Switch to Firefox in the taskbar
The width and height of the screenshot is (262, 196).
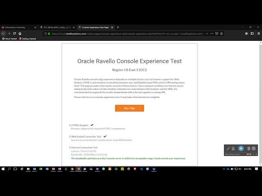click(x=78, y=169)
